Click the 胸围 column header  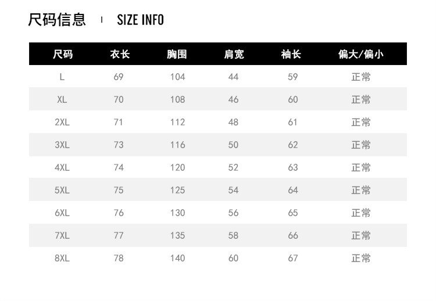point(177,55)
